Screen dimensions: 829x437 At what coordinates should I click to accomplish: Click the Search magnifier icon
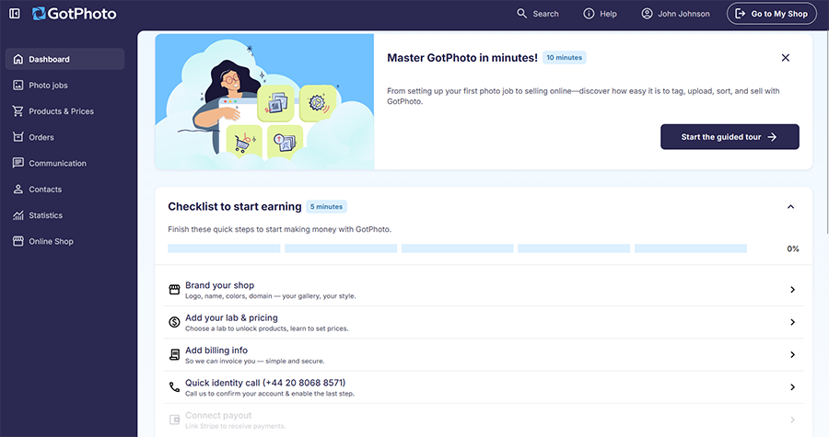click(x=522, y=14)
